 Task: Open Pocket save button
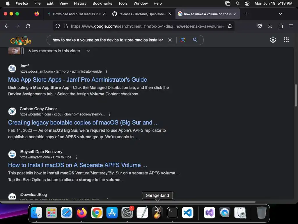pos(260,26)
